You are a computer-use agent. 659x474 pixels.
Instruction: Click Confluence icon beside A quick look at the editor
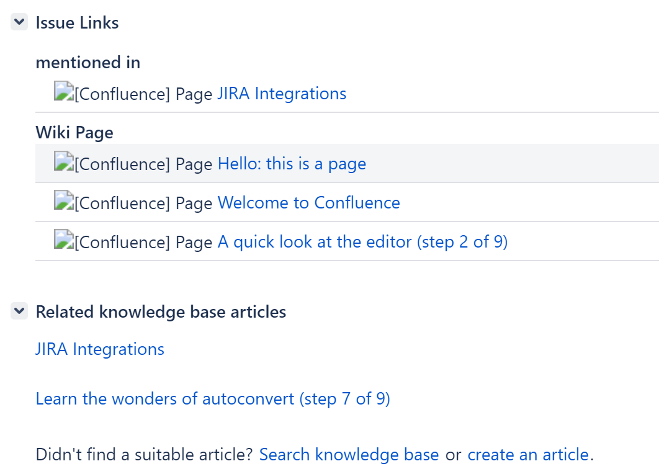click(x=64, y=239)
